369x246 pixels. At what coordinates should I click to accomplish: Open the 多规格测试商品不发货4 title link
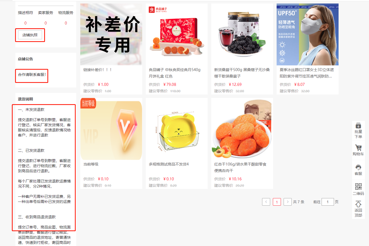pyautogui.click(x=169, y=164)
